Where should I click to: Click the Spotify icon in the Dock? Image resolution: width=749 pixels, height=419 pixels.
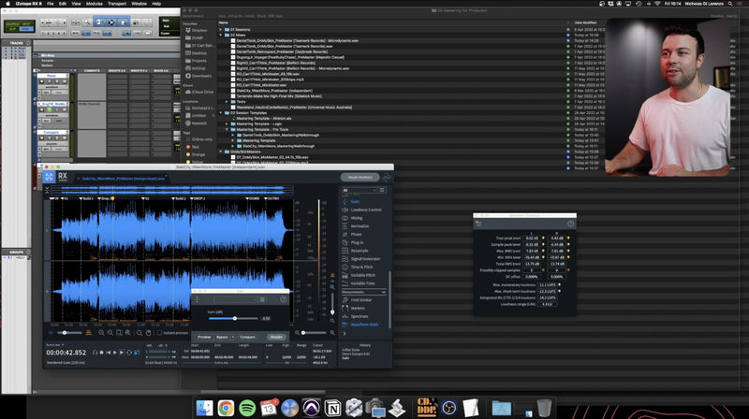pyautogui.click(x=247, y=407)
